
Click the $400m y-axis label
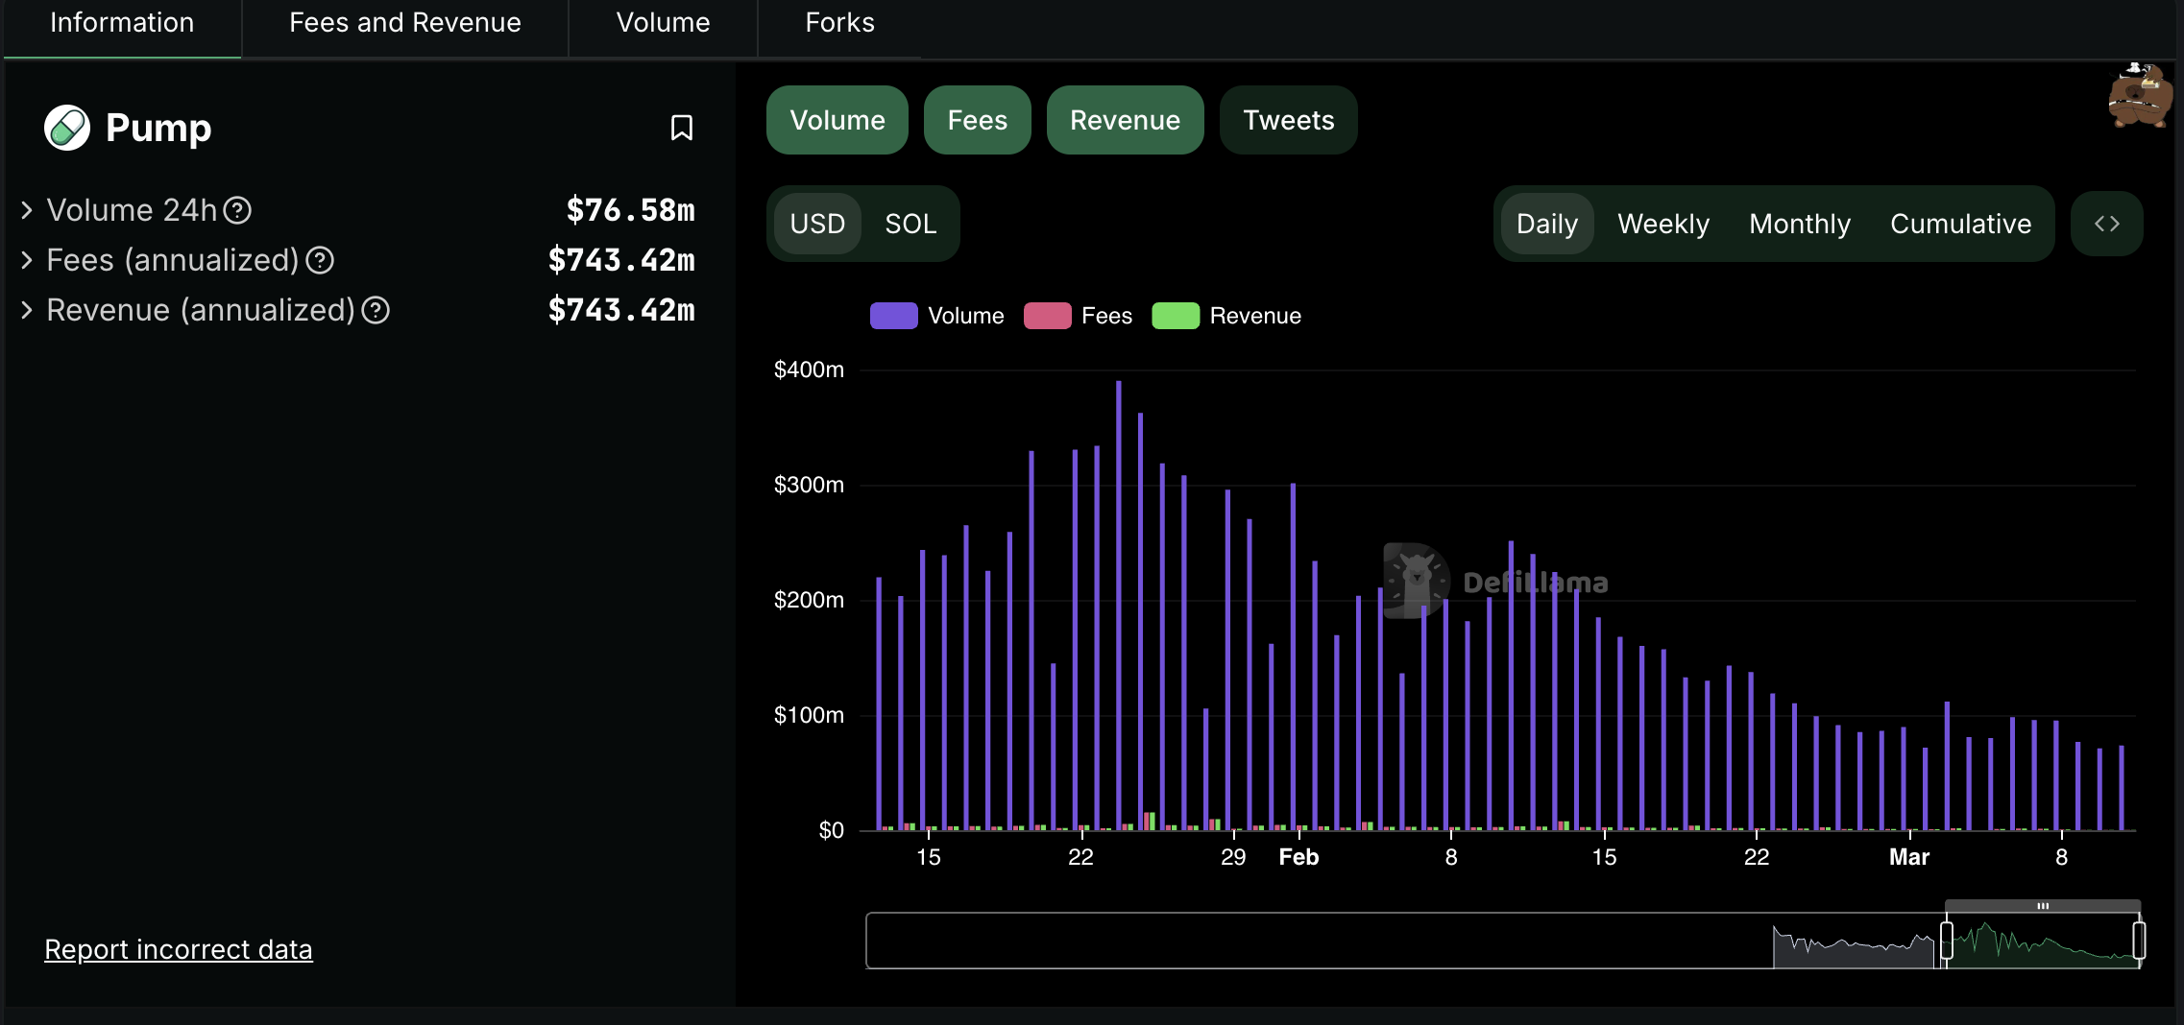[809, 369]
